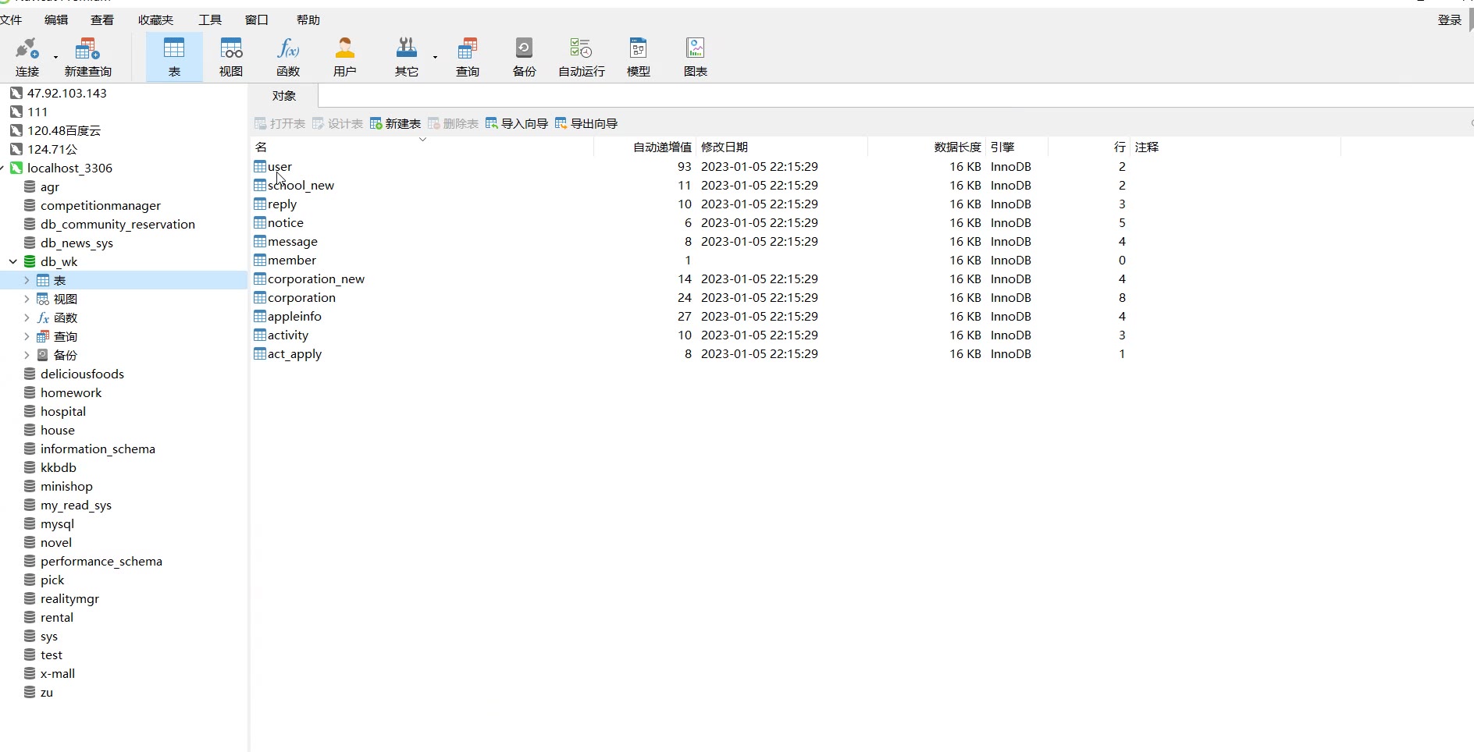
Task: Click the 登录 (Login) link
Action: 1450,20
